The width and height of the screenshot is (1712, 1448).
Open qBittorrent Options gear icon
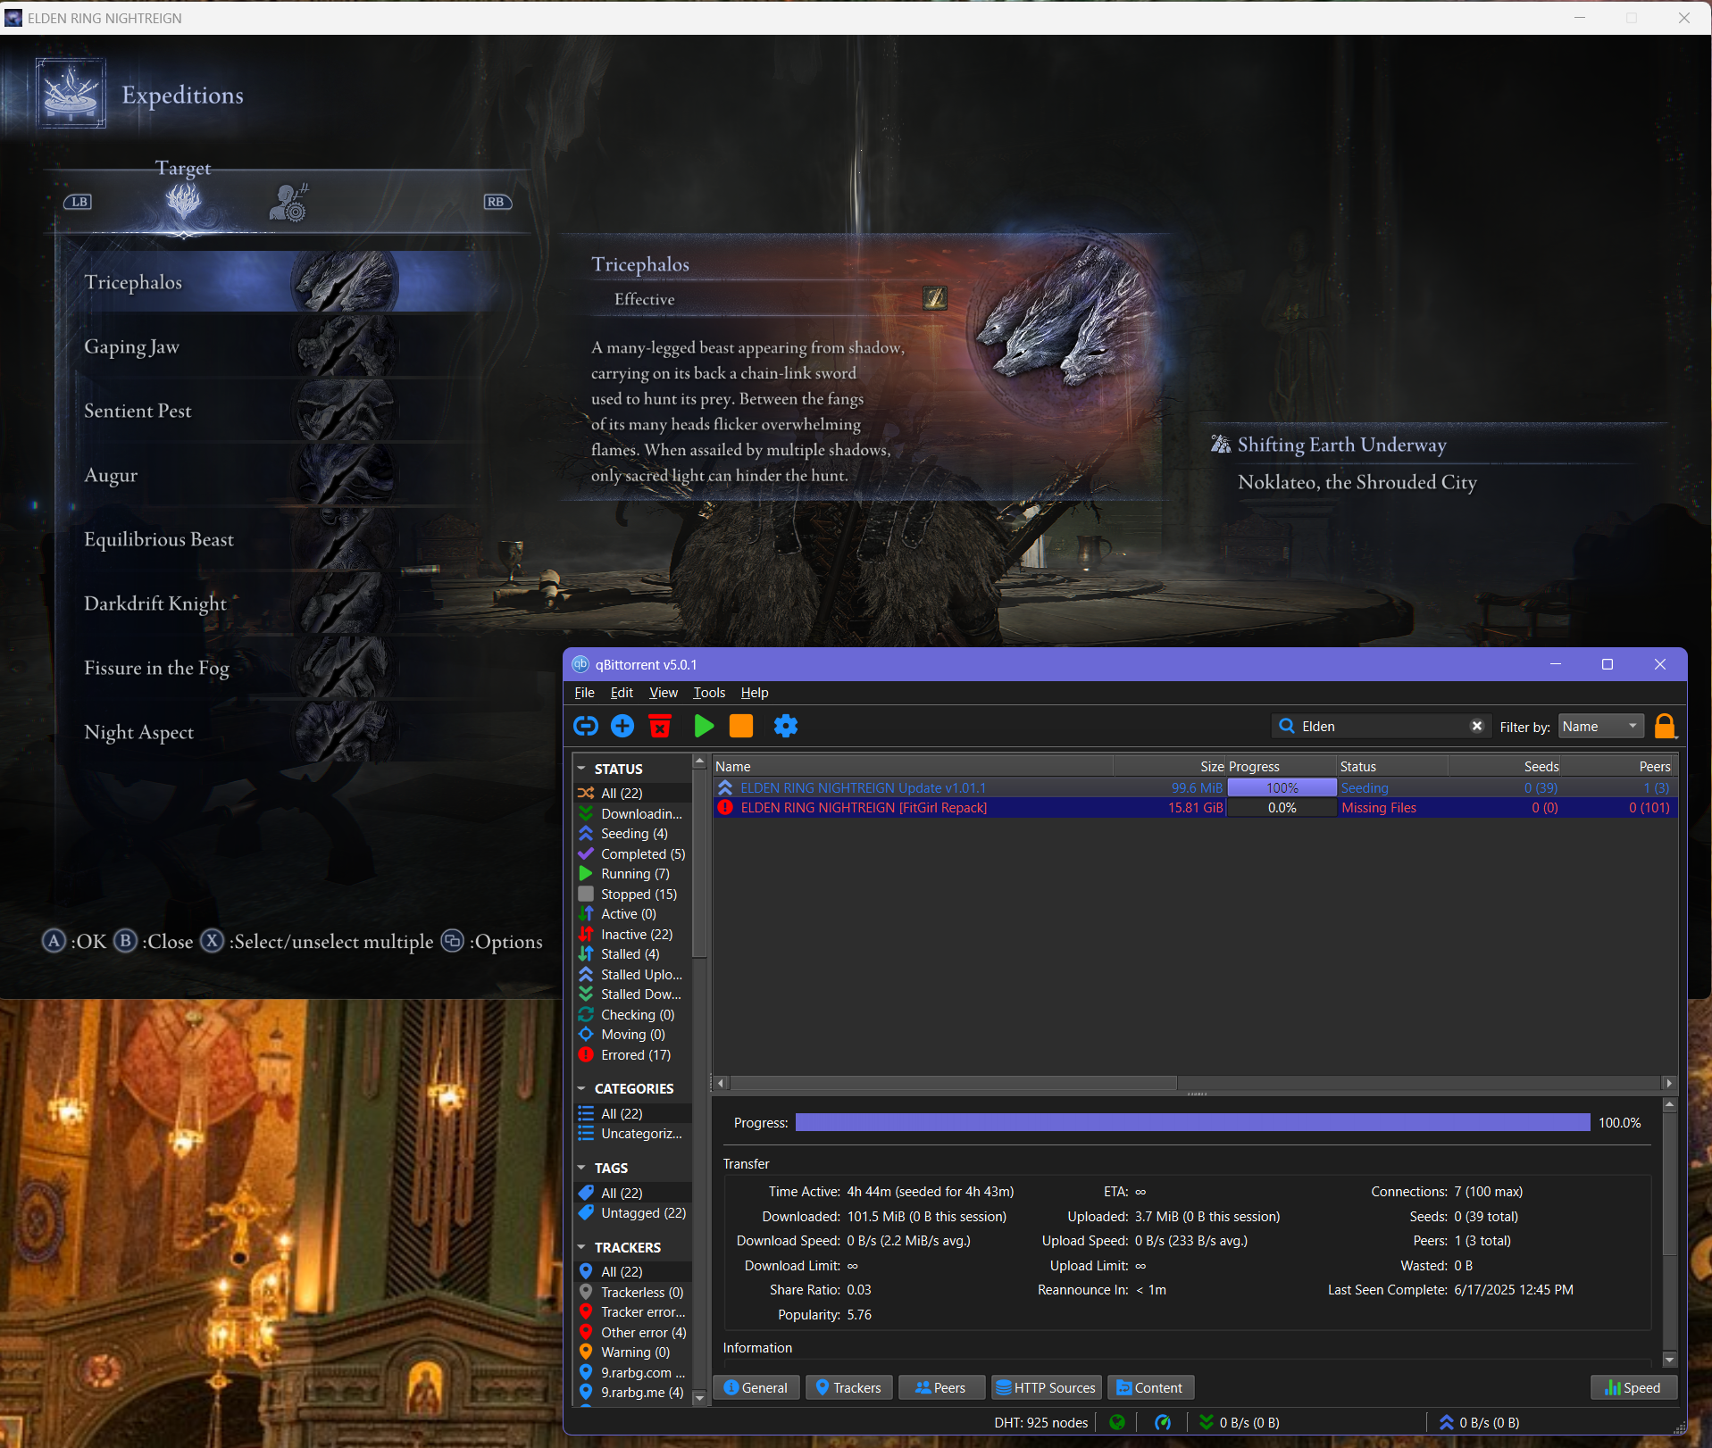pyautogui.click(x=786, y=726)
